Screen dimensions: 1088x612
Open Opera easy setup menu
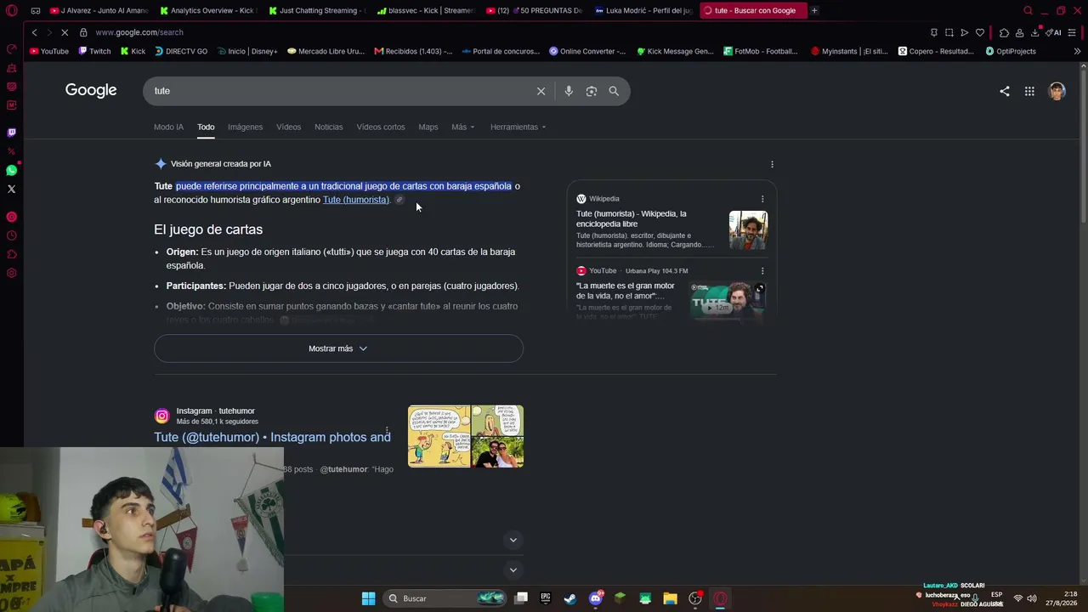tap(1072, 32)
